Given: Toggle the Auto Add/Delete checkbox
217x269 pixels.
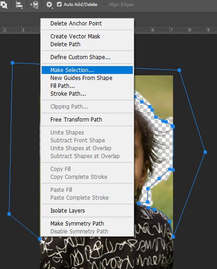Looking at the screenshot, I should click(59, 4).
